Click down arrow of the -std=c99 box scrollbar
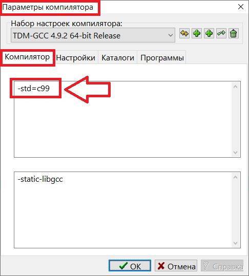Viewport: 249px width, 276px height. click(236, 152)
